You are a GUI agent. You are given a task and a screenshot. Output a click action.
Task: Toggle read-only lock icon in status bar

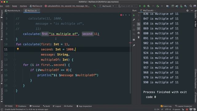pyautogui.click(x=183, y=109)
